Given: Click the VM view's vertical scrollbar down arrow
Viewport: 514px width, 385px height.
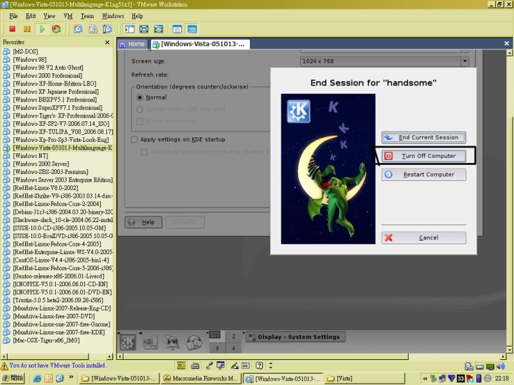Looking at the screenshot, I should click(509, 350).
